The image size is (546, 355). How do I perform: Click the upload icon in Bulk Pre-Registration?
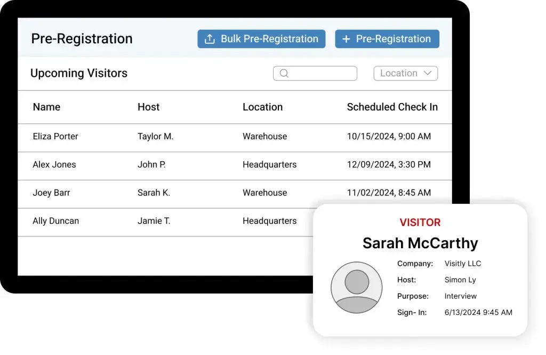pyautogui.click(x=210, y=39)
